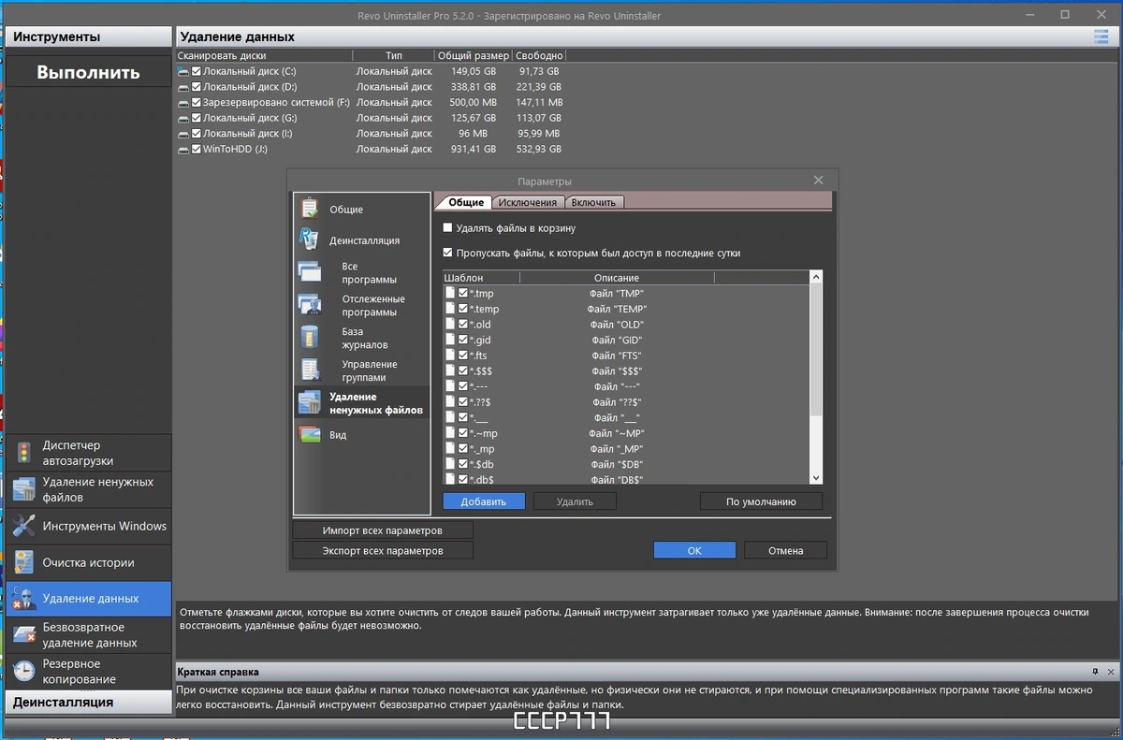Open the Безвозвратное удаление данных icon
Screen dimensions: 1123x740
coord(24,634)
